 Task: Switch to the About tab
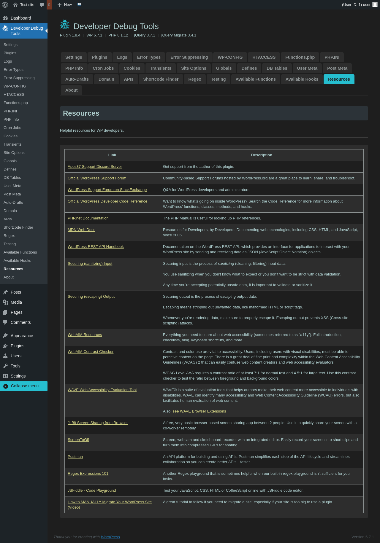pyautogui.click(x=72, y=90)
